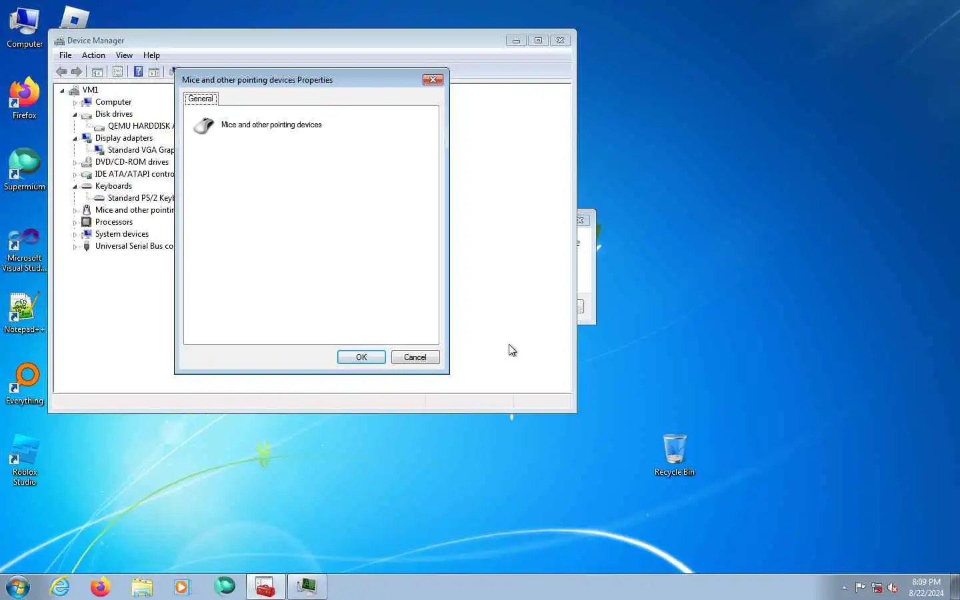This screenshot has width=960, height=600.
Task: Select the System devices category icon
Action: (86, 234)
